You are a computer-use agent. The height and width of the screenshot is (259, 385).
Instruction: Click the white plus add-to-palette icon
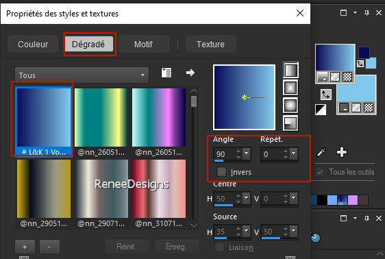click(x=342, y=152)
